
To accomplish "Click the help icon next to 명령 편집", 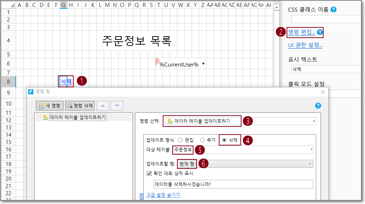I will tap(320, 32).
